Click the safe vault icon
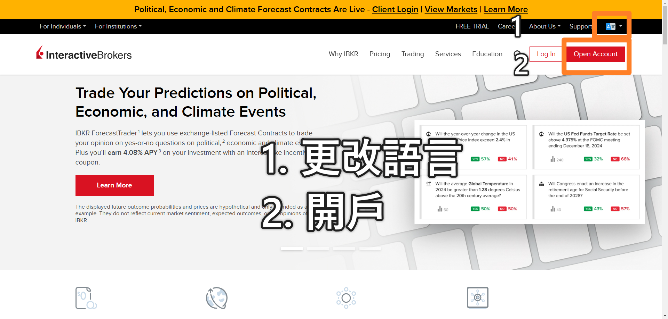The height and width of the screenshot is (319, 668). (x=478, y=297)
